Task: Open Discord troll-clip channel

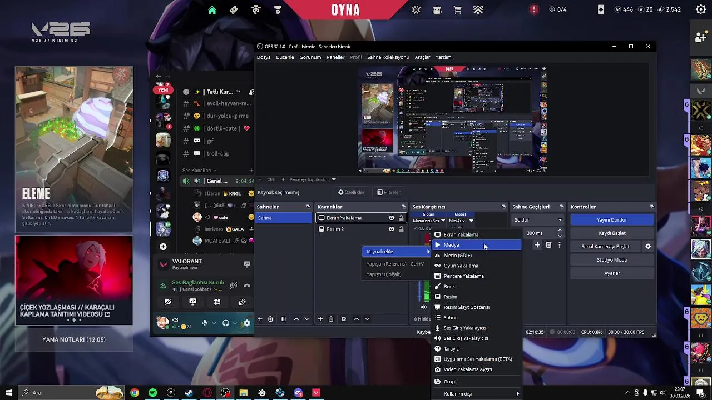Action: (x=217, y=153)
